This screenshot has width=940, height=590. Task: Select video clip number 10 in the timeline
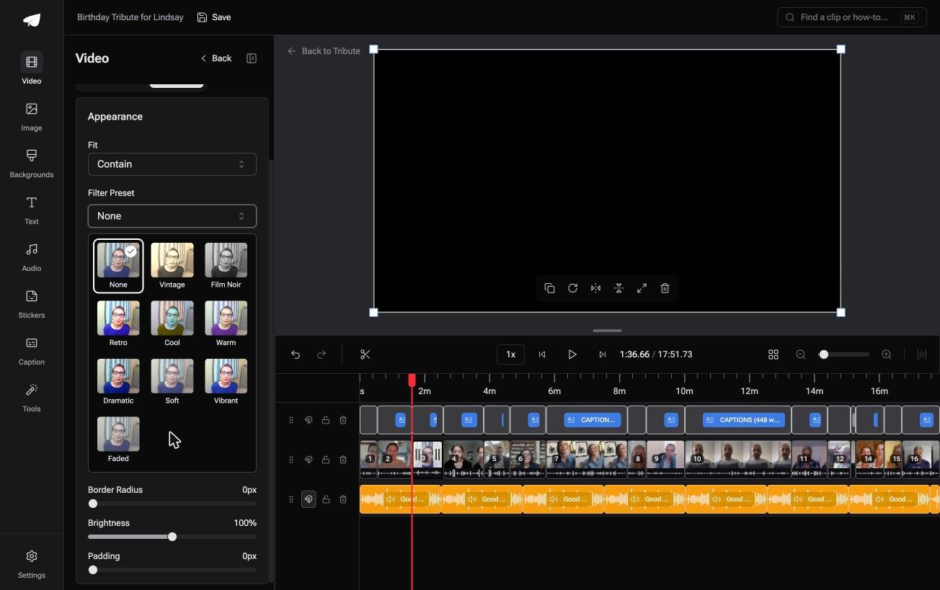click(x=738, y=460)
